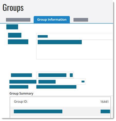This screenshot has height=121, width=116.
Task: Click the Group ID value 16441
Action: point(104,102)
